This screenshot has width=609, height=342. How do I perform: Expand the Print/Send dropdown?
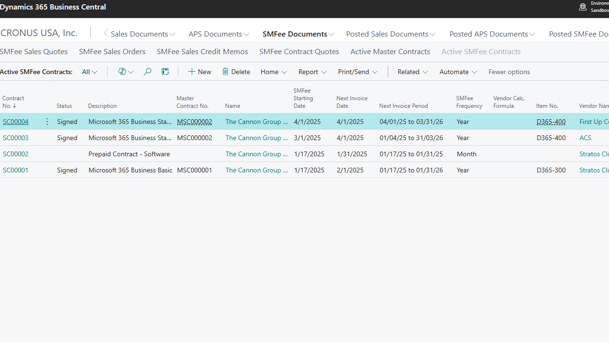[357, 71]
